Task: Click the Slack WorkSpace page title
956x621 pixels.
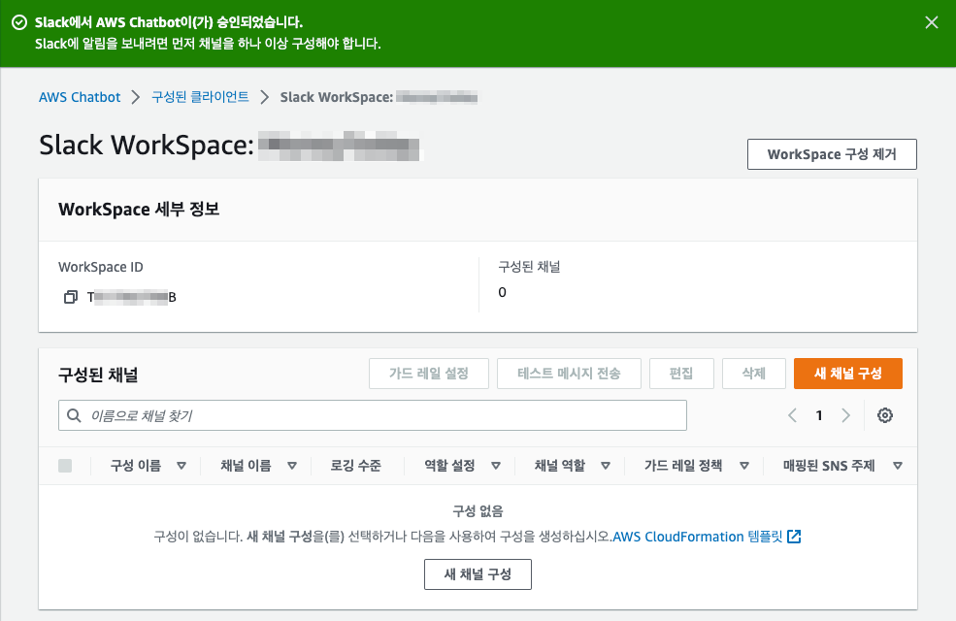Action: [230, 147]
